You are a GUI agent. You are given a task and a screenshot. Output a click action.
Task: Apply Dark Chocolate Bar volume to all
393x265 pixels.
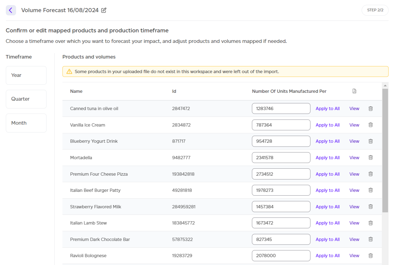(327, 239)
